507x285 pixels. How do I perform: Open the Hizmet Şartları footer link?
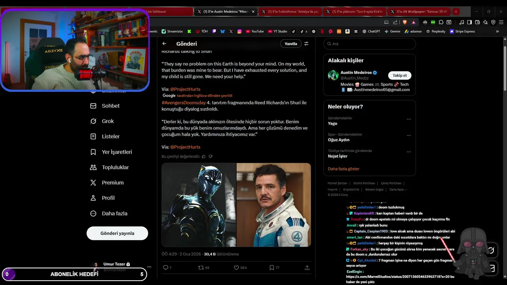point(337,183)
